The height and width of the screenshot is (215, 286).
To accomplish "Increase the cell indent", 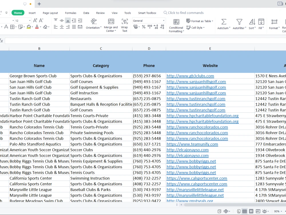I will click(x=80, y=20).
